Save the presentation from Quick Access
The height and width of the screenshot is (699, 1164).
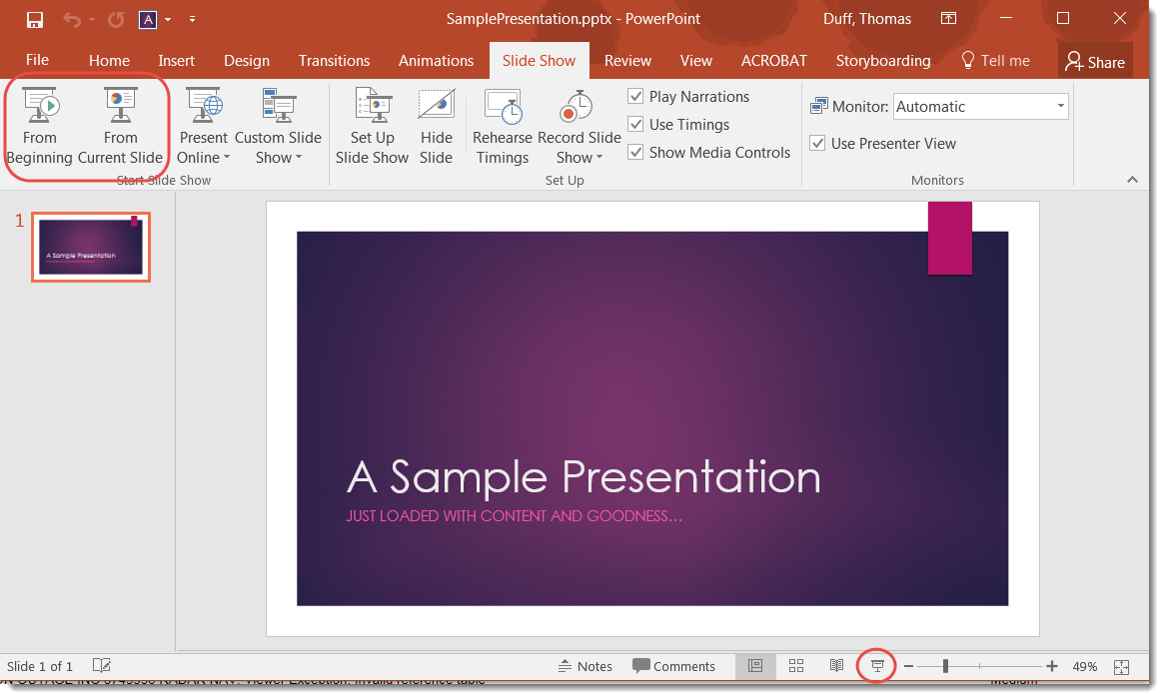(x=35, y=19)
